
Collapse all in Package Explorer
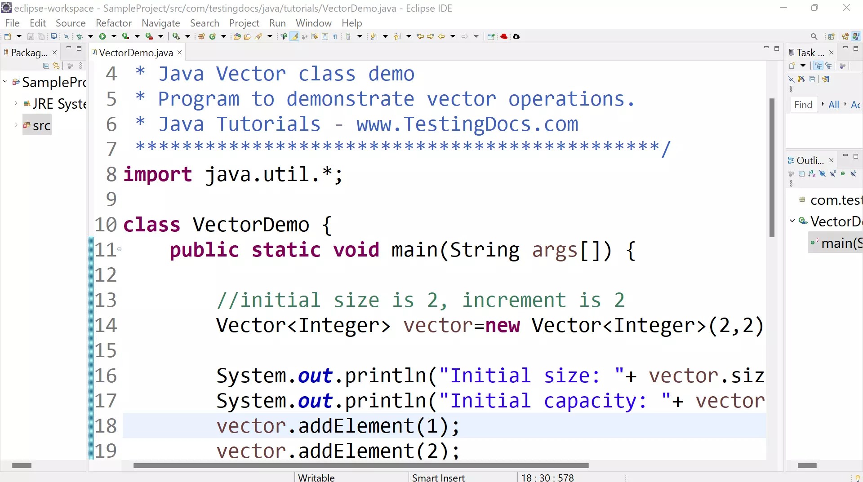click(x=46, y=66)
